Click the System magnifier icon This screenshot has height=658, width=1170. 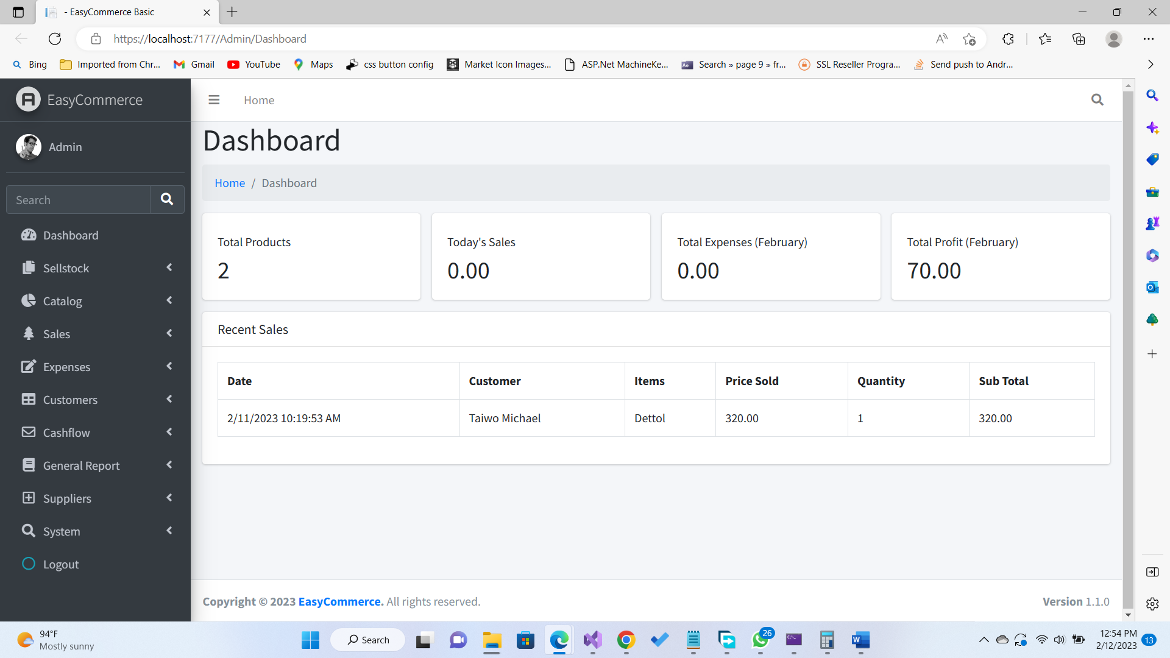28,531
